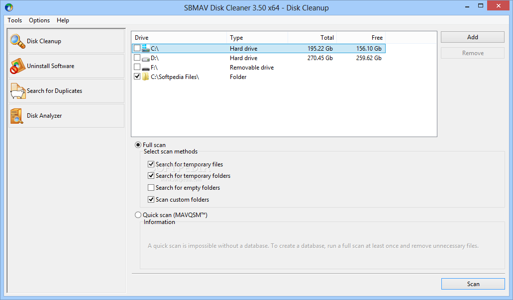This screenshot has width=513, height=300.
Task: Click the Search for Duplicates sheep icon
Action: click(17, 91)
